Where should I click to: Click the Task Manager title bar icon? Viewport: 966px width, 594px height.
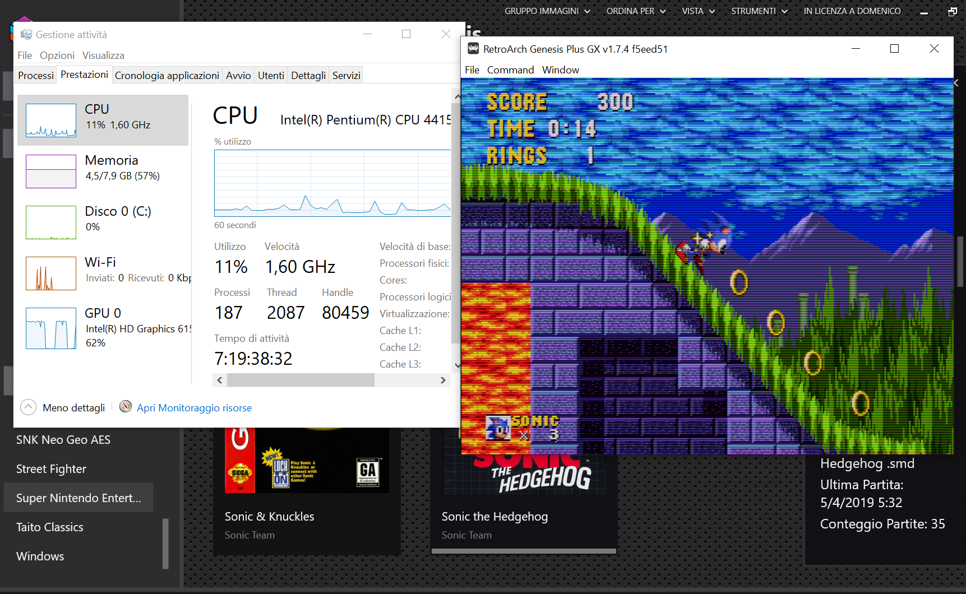coord(26,35)
